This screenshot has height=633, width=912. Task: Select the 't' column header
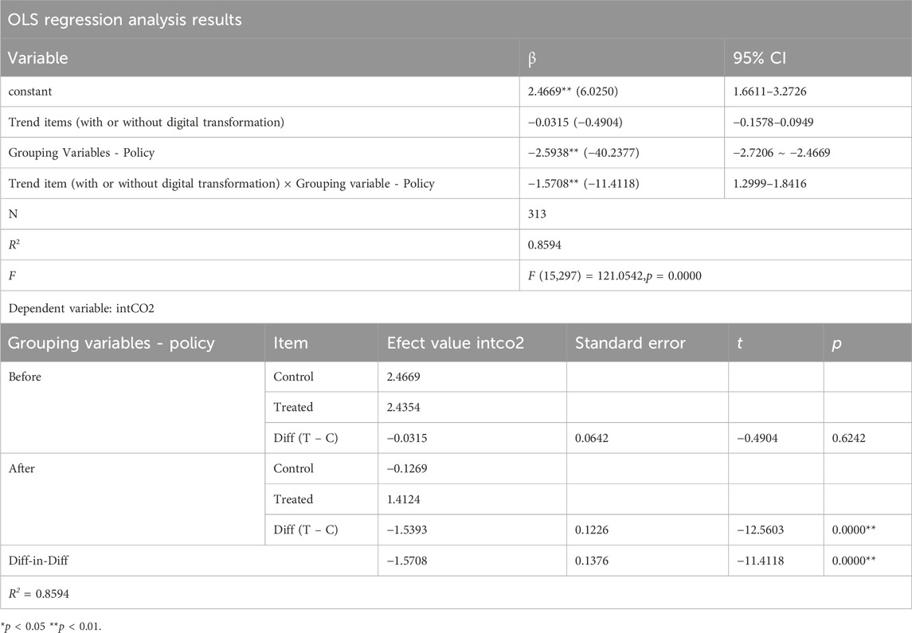click(x=739, y=343)
